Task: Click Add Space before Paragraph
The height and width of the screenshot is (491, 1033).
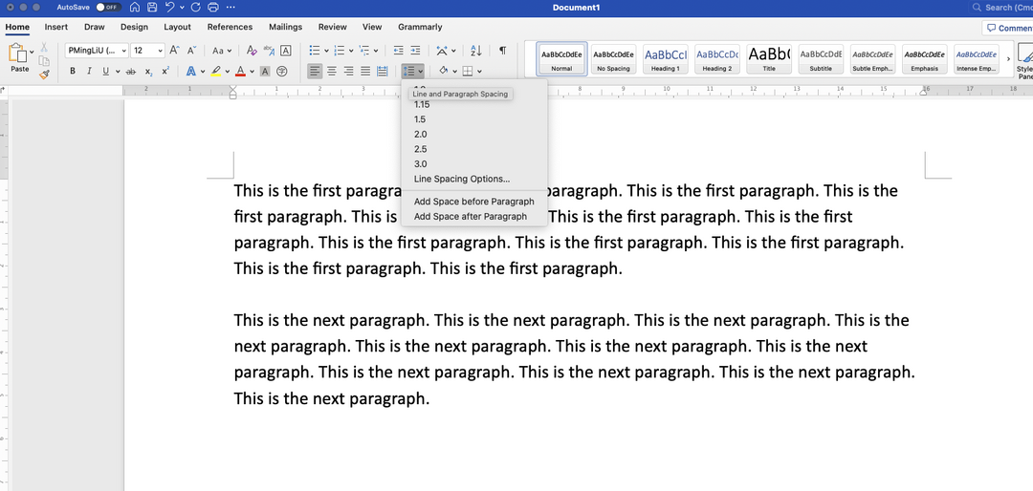Action: [473, 202]
